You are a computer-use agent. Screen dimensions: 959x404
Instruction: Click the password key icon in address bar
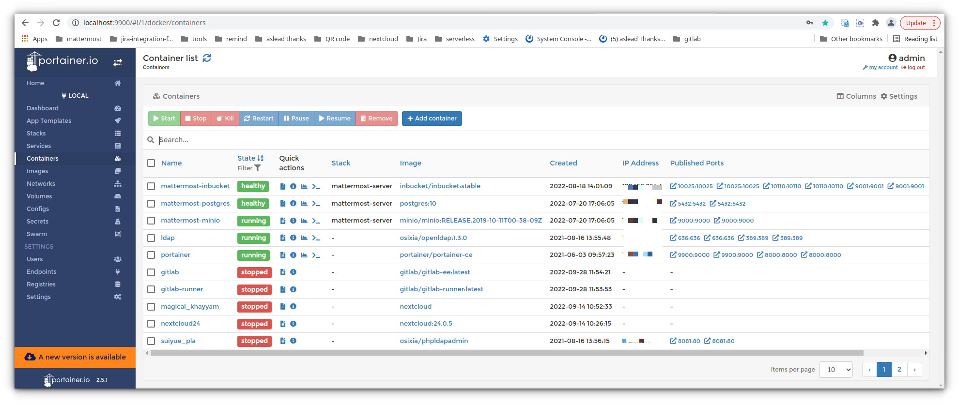coord(810,23)
